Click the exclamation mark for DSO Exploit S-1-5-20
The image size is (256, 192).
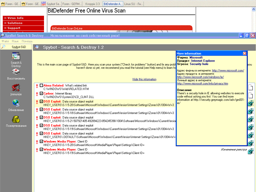[37, 102]
